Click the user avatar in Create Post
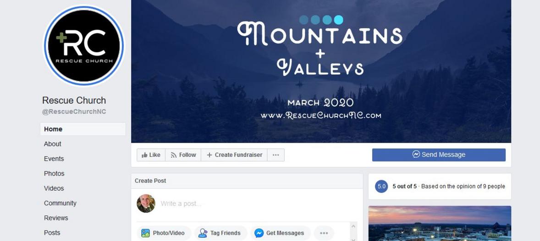This screenshot has width=540, height=241. tap(146, 204)
